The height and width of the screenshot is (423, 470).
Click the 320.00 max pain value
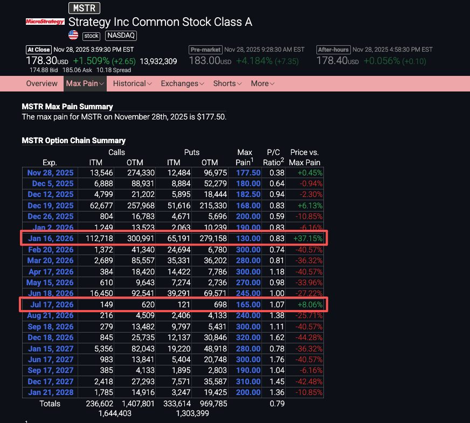tap(248, 337)
